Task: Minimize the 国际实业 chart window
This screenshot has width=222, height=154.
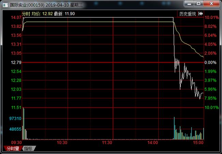Action: click(189, 4)
